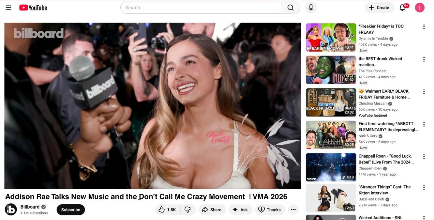Screen dimensions: 434x220
Task: Subscribe to Billboard channel
Action: tap(71, 210)
